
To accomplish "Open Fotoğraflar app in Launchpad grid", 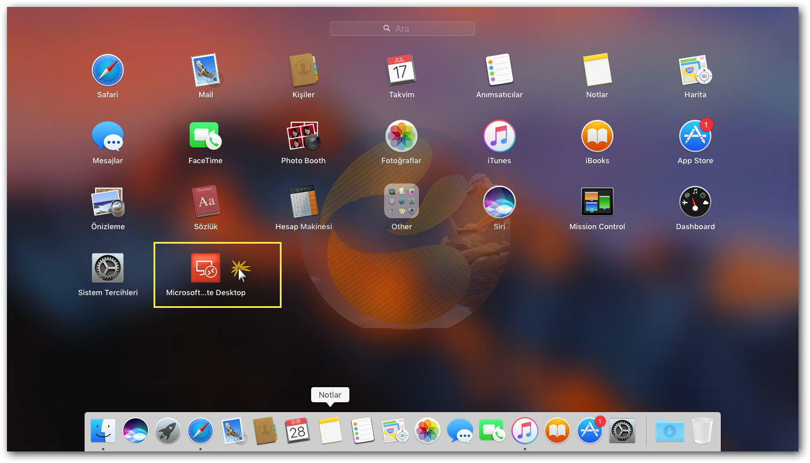I will pyautogui.click(x=401, y=137).
